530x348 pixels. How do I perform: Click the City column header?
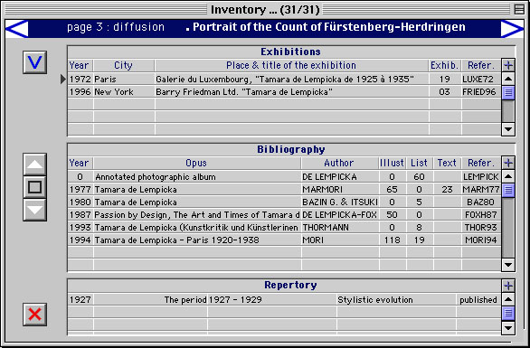123,65
